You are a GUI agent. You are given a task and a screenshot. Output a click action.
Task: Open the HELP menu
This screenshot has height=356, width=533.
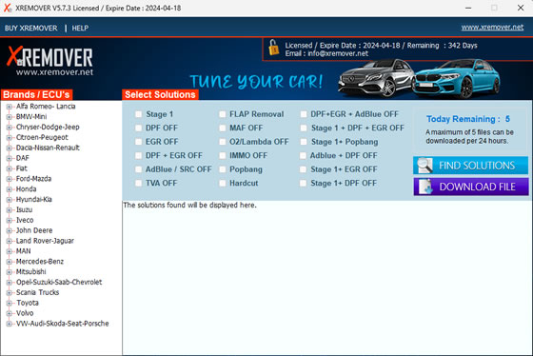click(x=80, y=28)
